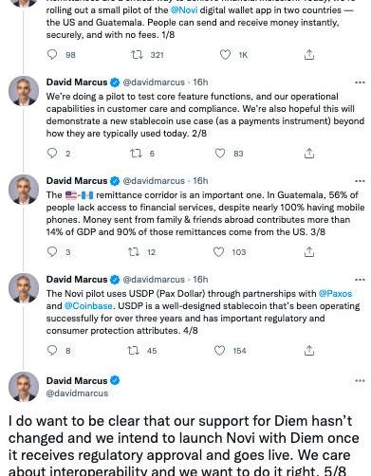
Task: Like the 3/8 remittance corridor tweet with 103 likes
Action: pos(218,252)
